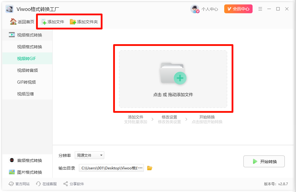The image size is (296, 192).
Task: Close the Viwoo window
Action: pos(287,9)
